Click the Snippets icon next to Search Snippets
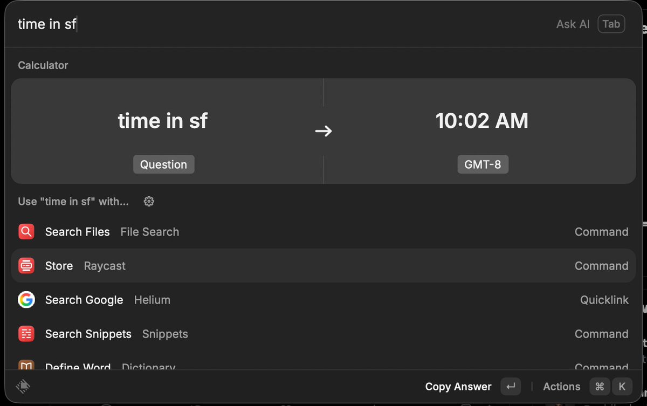647x406 pixels. coord(26,334)
